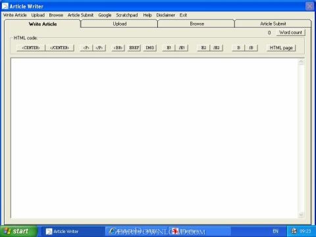
Task: Open the Google menu
Action: 105,15
